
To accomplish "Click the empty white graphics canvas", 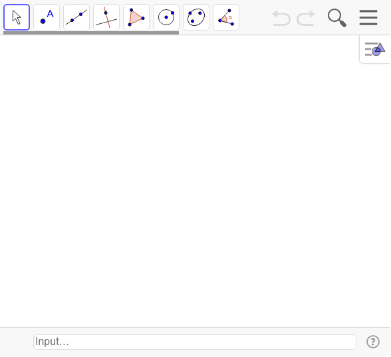I will [x=180, y=181].
